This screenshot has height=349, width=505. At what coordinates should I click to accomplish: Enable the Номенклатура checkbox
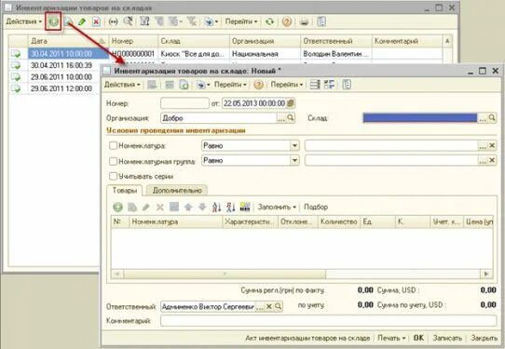[x=113, y=146]
